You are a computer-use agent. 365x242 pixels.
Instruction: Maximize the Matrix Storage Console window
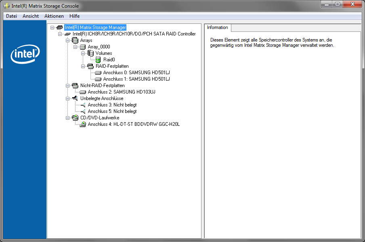click(337, 4)
